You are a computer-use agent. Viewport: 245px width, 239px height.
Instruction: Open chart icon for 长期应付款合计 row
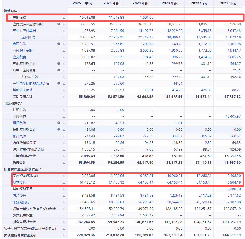pyautogui.click(x=64, y=129)
